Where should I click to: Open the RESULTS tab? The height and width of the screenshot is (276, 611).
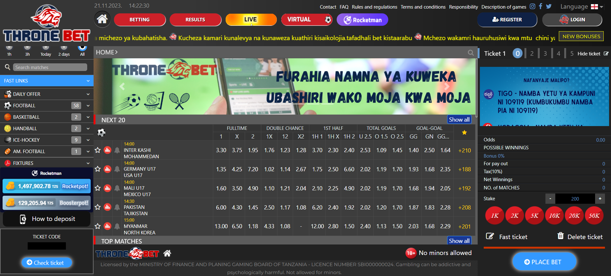[195, 19]
